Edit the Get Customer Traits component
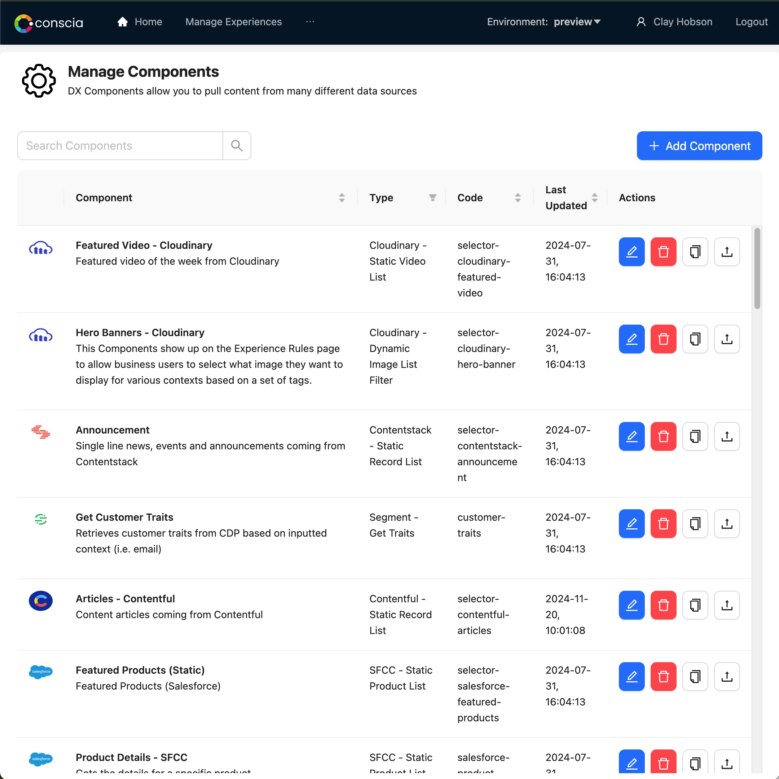 (x=631, y=524)
